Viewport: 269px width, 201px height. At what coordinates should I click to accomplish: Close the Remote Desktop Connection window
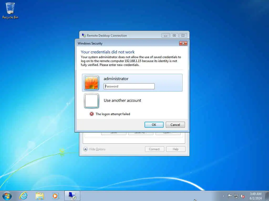point(183,35)
